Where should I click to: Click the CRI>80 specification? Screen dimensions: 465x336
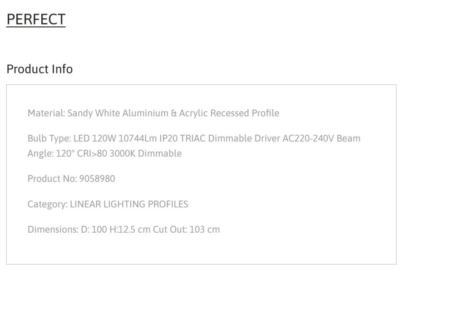[x=92, y=154]
